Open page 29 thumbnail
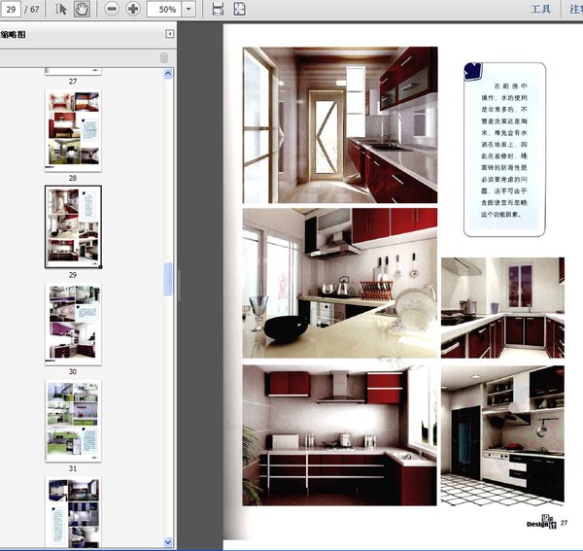This screenshot has height=551, width=583. [x=73, y=226]
